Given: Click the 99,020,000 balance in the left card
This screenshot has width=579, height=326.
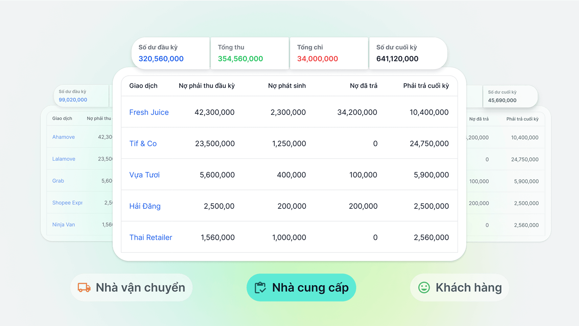Looking at the screenshot, I should [x=73, y=100].
